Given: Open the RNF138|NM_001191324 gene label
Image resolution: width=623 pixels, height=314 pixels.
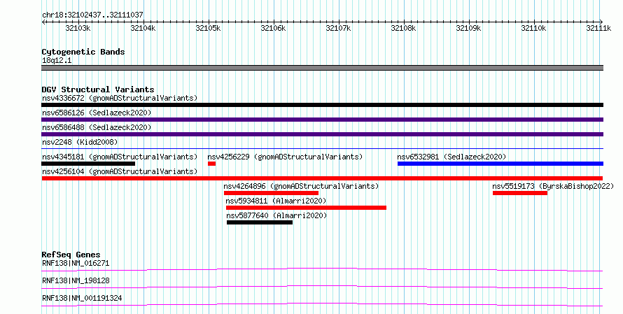Looking at the screenshot, I should pos(82,298).
